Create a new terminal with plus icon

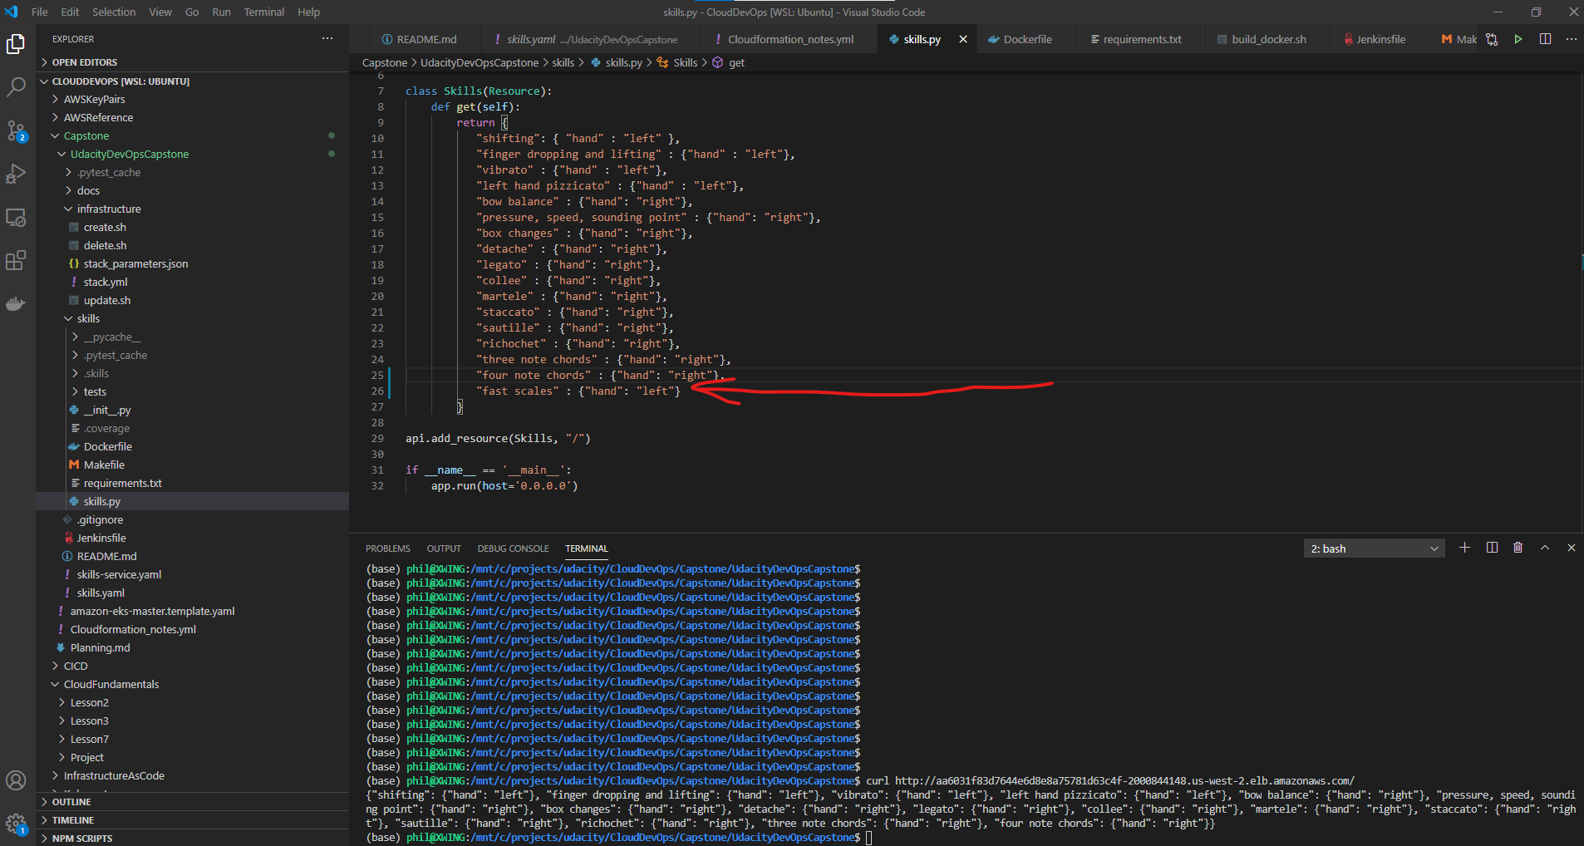pyautogui.click(x=1465, y=548)
